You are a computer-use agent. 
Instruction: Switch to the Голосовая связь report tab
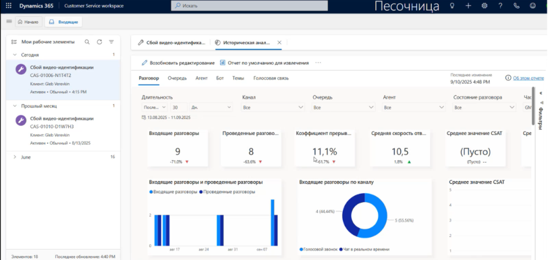(271, 78)
